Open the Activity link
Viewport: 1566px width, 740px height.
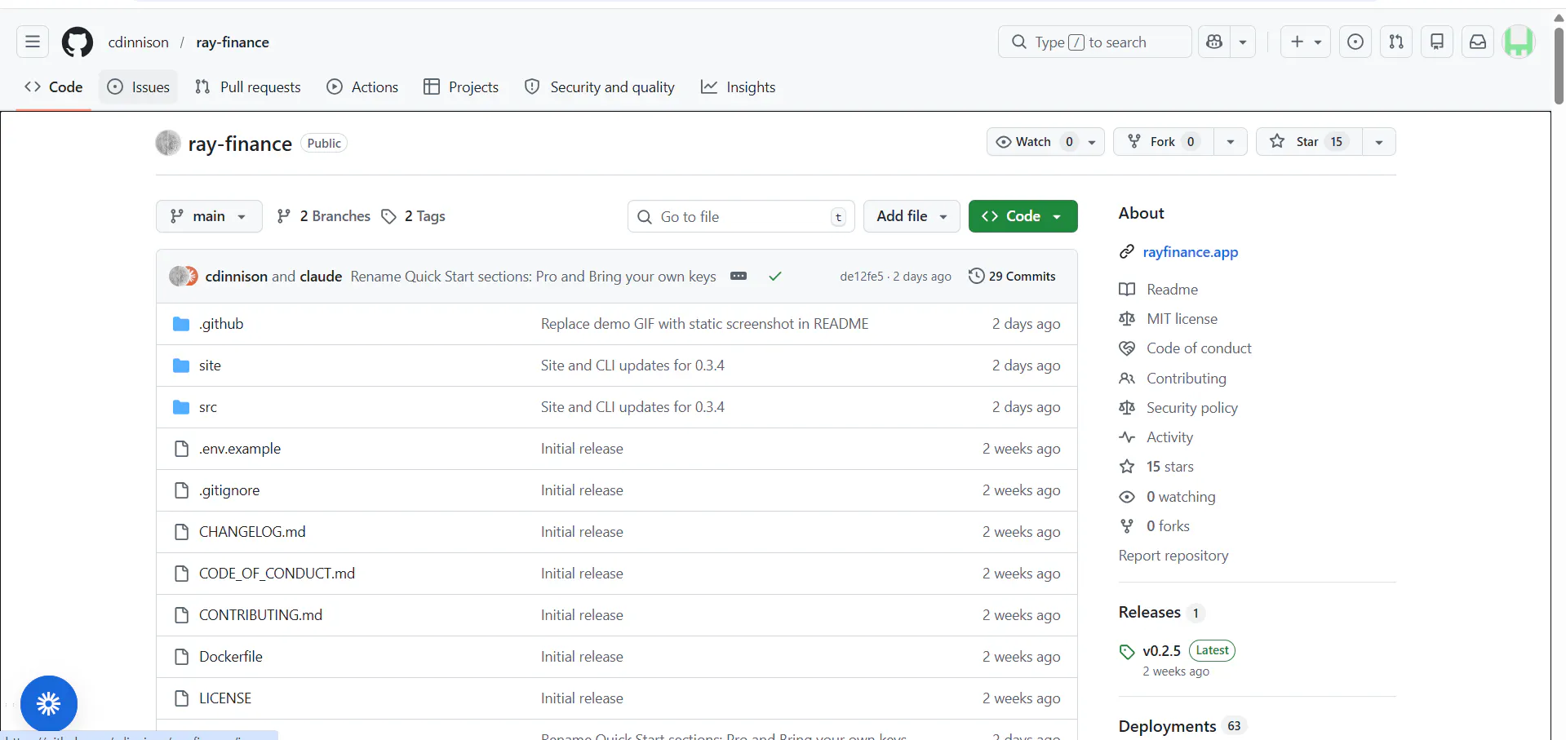point(1169,437)
